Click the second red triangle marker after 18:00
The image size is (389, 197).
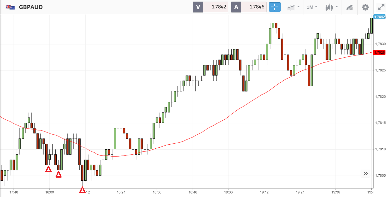58,174
